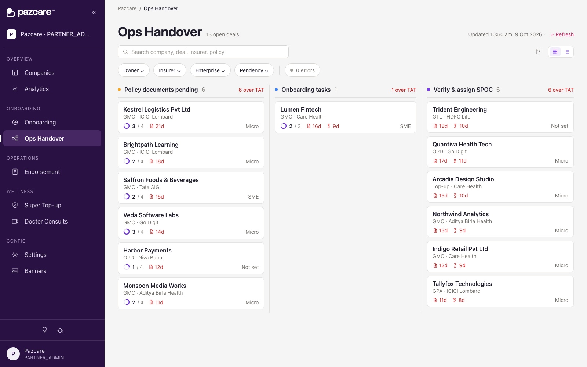Click the Super Top-up shield icon
This screenshot has width=587, height=367.
point(15,205)
